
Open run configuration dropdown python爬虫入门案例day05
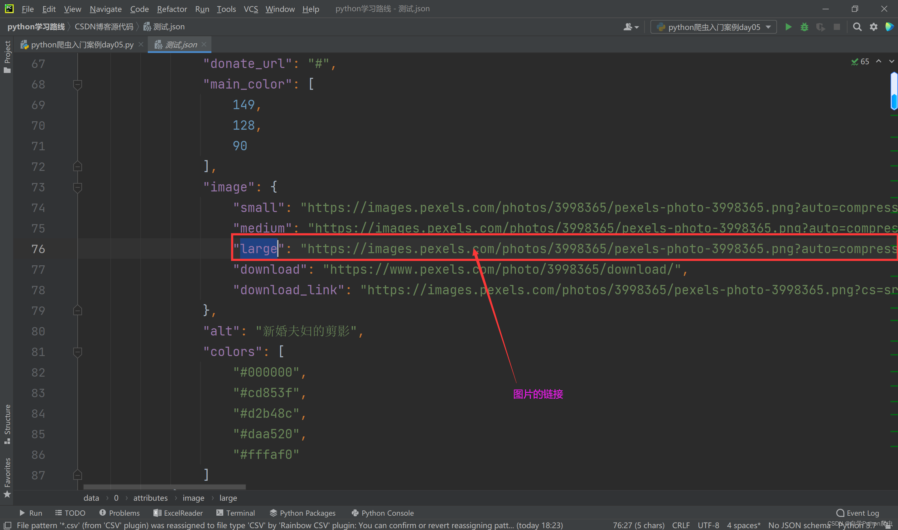pos(713,27)
